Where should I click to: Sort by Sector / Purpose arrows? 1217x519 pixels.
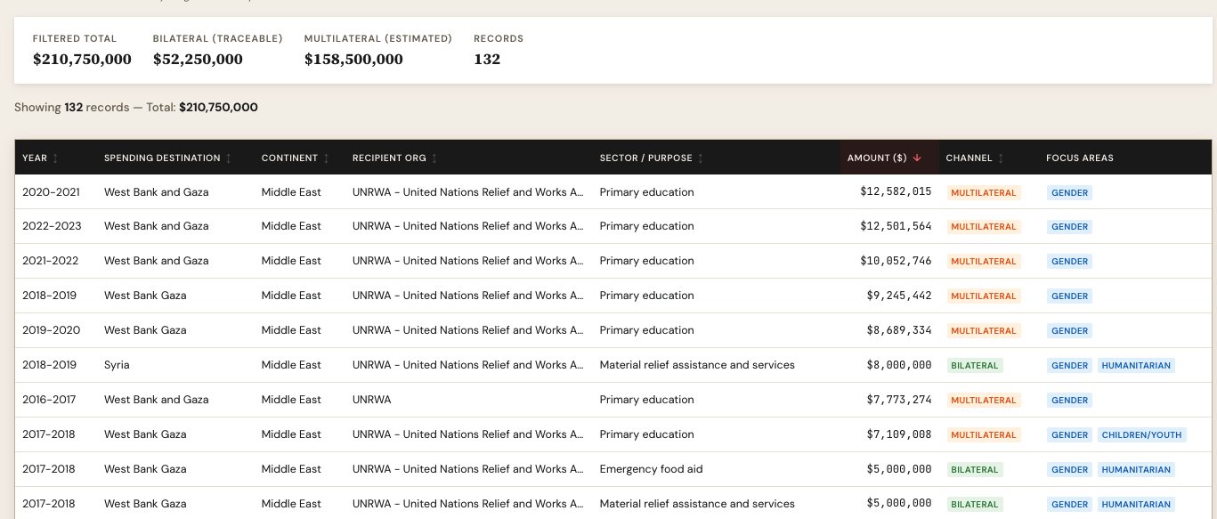[701, 158]
